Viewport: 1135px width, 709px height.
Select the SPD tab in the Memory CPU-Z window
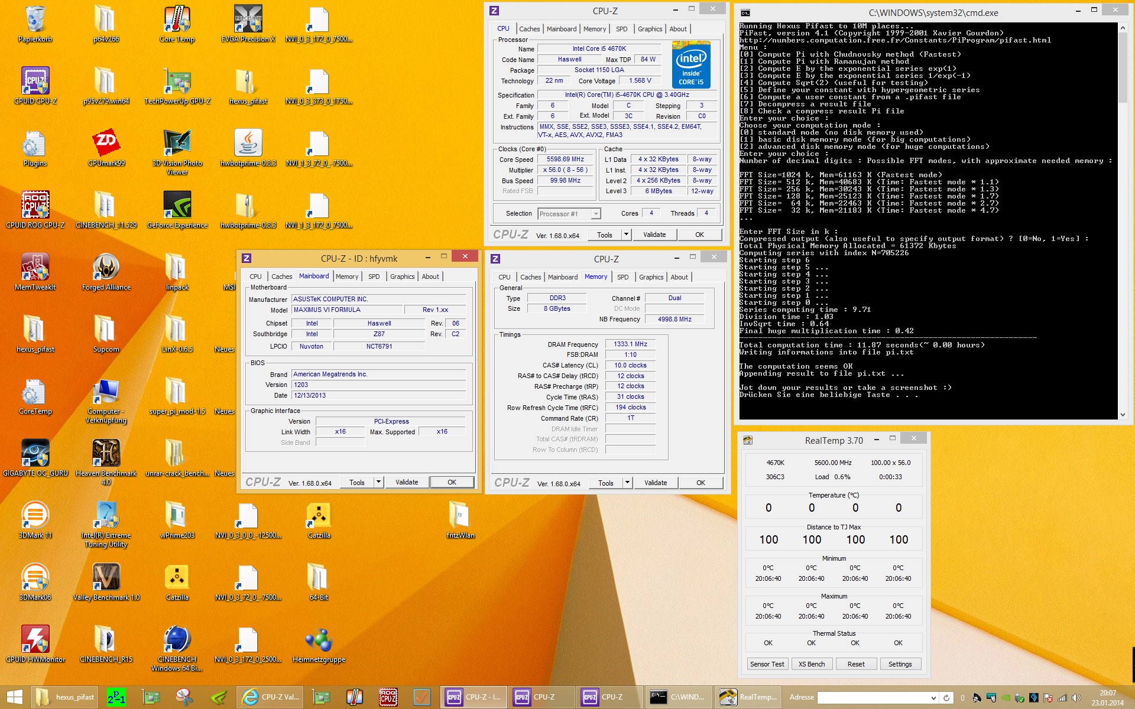[623, 277]
